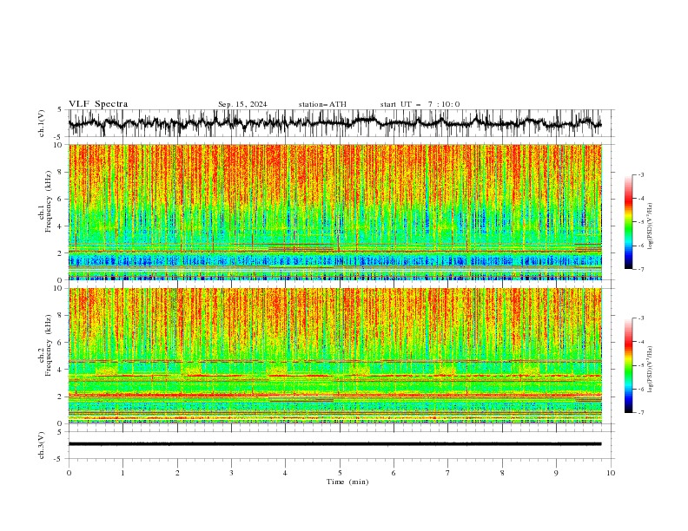Click the "ch.3(V)" vertical axis label
688x531 pixels.
coord(42,445)
